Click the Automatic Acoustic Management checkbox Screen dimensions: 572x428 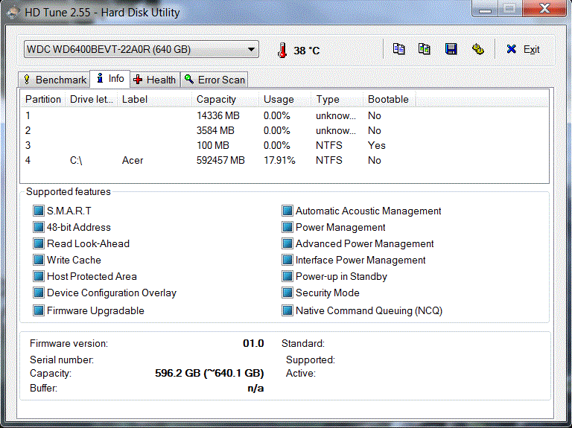tap(287, 211)
